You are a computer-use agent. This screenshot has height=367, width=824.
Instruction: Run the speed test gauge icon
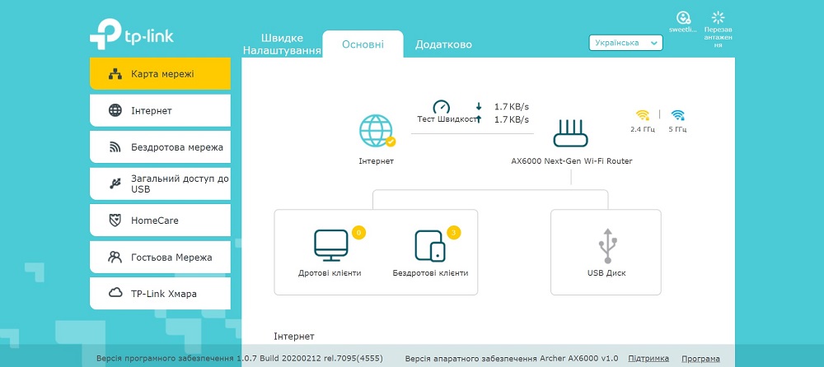coord(442,107)
